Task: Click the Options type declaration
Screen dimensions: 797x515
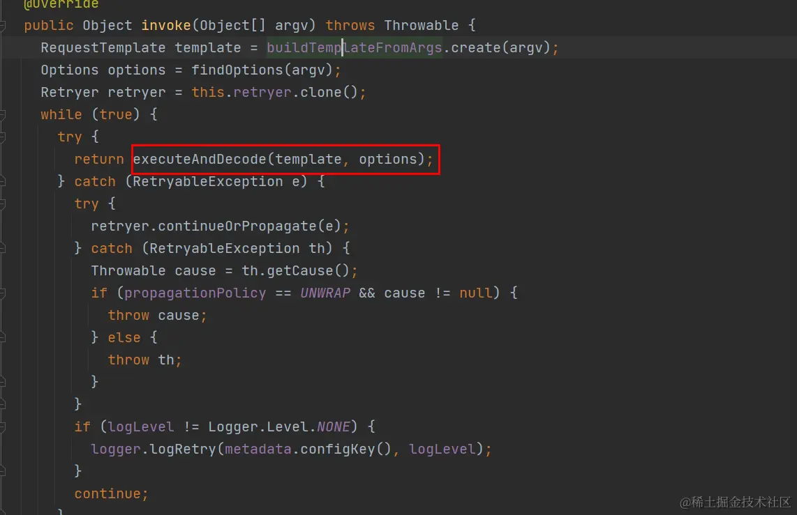Action: [70, 70]
